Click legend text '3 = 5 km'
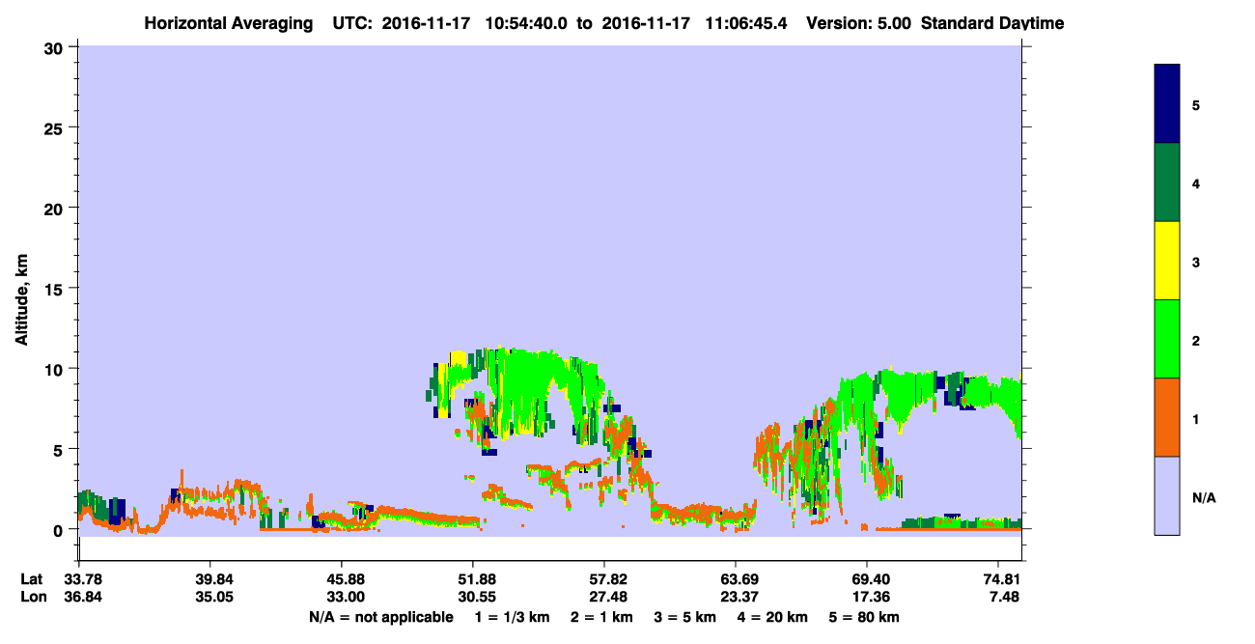Image resolution: width=1255 pixels, height=644 pixels. pos(685,617)
